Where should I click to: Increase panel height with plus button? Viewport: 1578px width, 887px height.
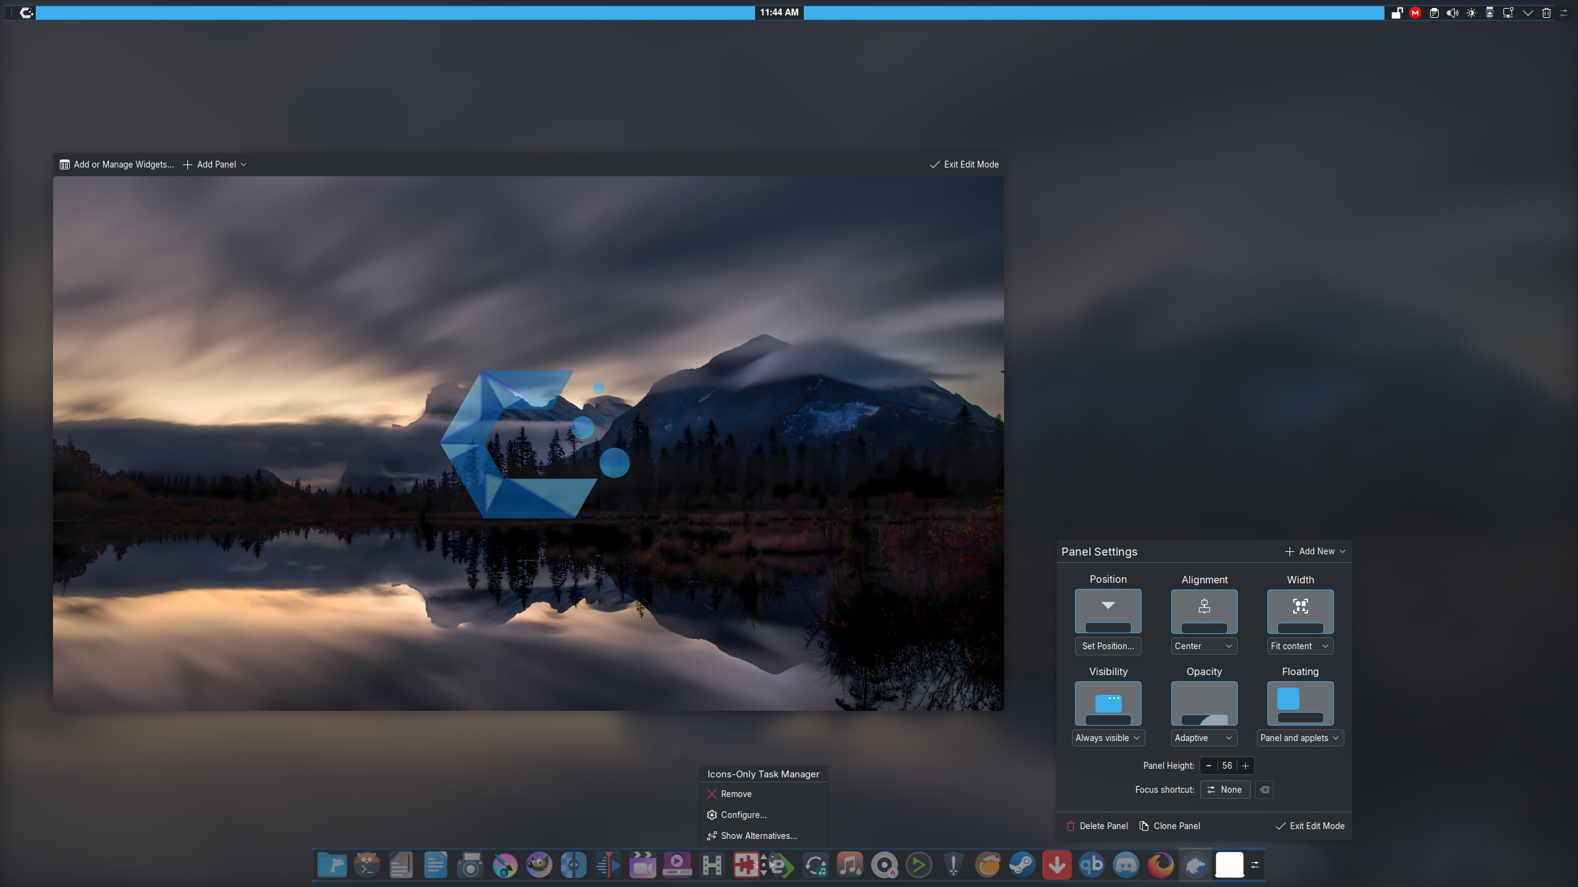[1245, 766]
